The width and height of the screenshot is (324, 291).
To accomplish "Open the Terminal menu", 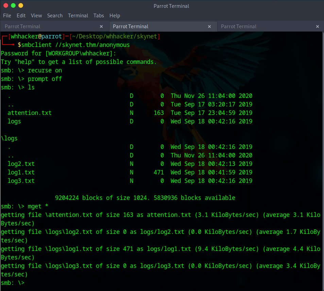I will pyautogui.click(x=78, y=16).
